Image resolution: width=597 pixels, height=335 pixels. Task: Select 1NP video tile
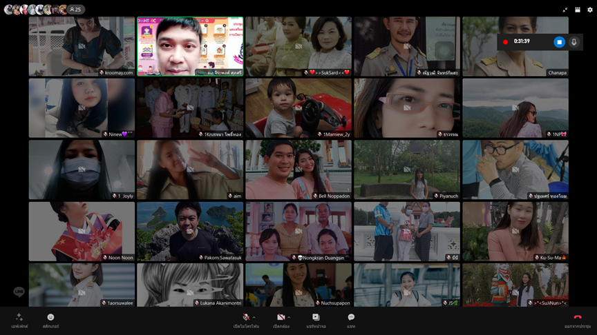tap(515, 108)
